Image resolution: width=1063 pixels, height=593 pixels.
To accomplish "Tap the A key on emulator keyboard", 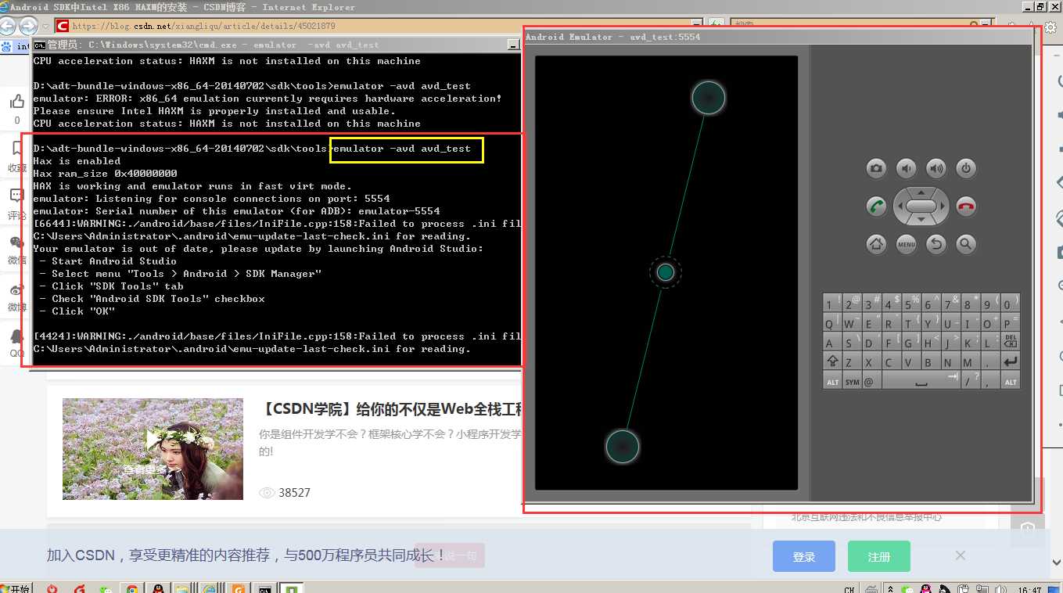I will (831, 342).
